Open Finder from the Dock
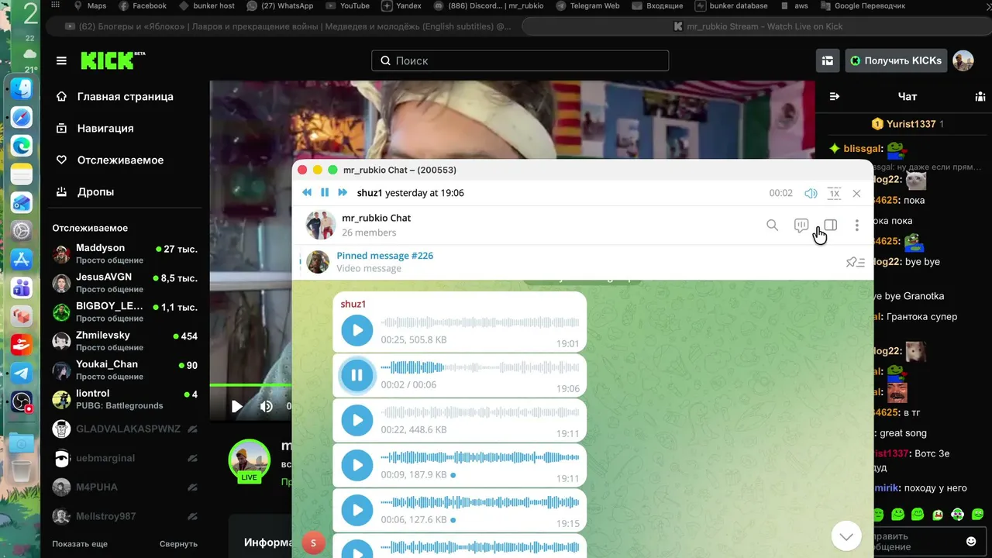Screen dimensions: 992x558 pyautogui.click(x=22, y=88)
